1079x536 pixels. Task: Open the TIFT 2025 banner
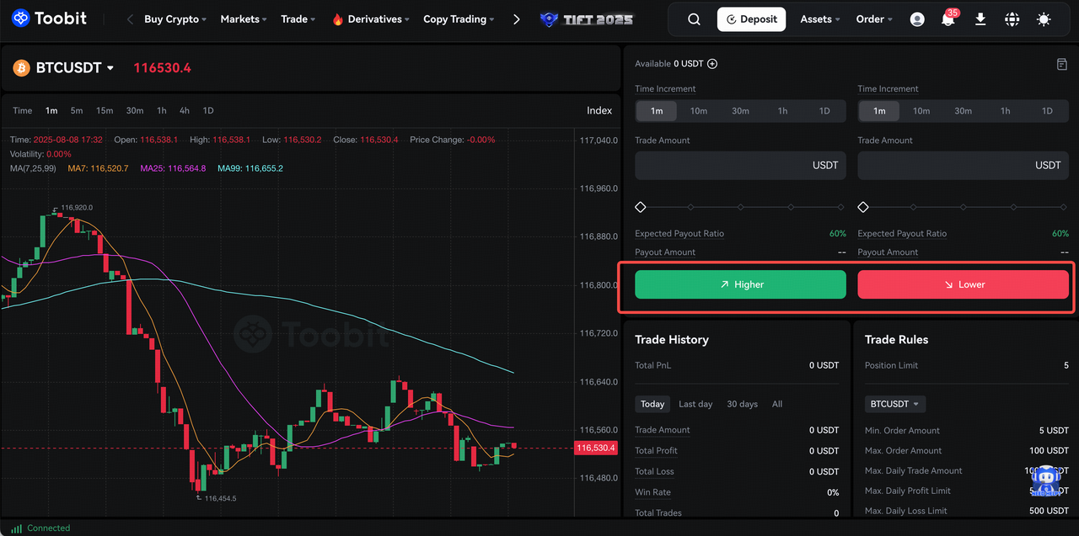(x=587, y=19)
